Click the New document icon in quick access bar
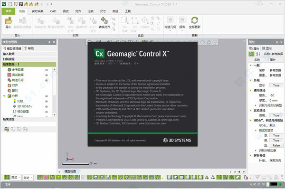 click(x=10, y=4)
